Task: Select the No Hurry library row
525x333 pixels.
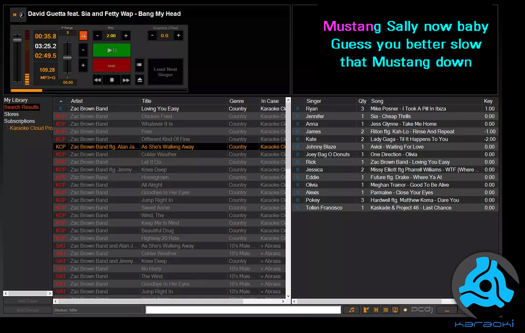Action: [x=170, y=269]
